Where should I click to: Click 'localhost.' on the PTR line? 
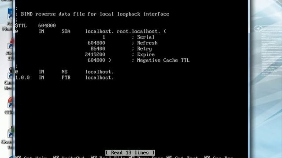(100, 78)
